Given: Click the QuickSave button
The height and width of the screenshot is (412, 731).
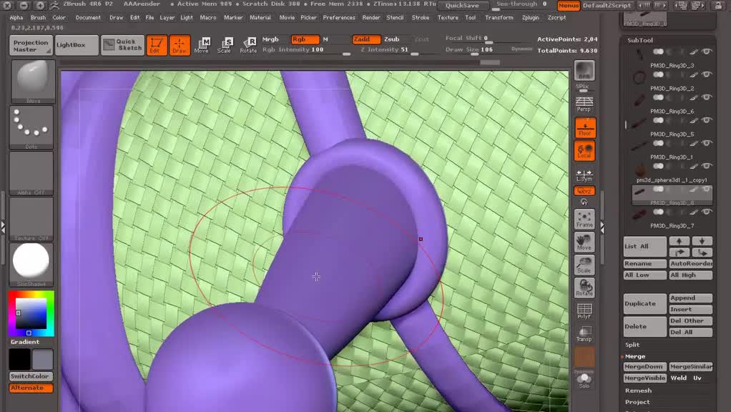Looking at the screenshot, I should tap(461, 6).
